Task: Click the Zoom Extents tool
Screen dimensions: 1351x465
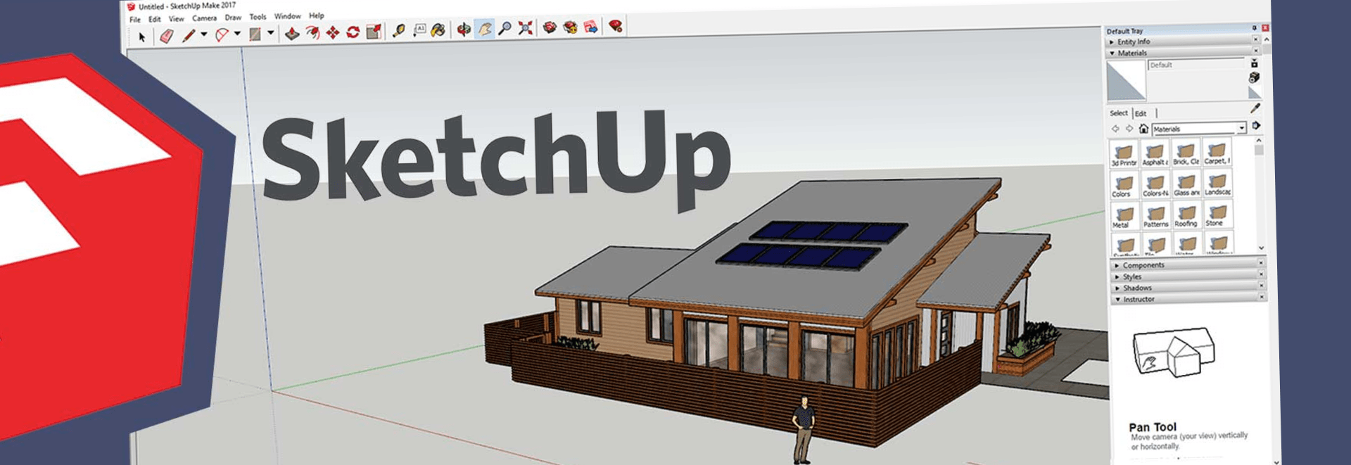Action: pyautogui.click(x=525, y=28)
